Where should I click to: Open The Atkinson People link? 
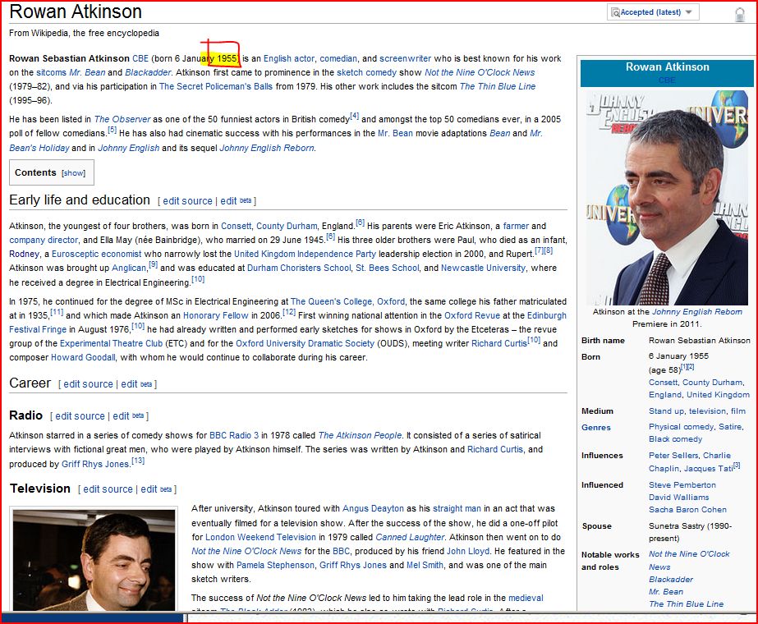(361, 435)
